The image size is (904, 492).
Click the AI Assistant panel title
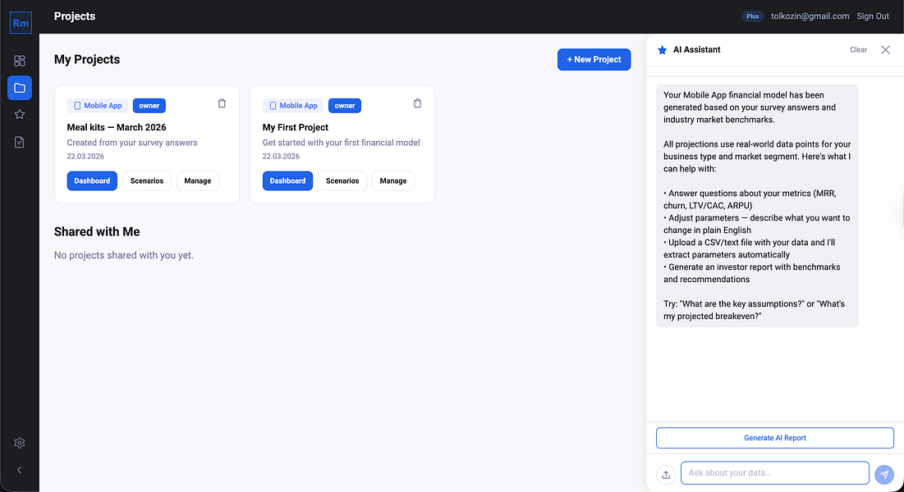[696, 49]
